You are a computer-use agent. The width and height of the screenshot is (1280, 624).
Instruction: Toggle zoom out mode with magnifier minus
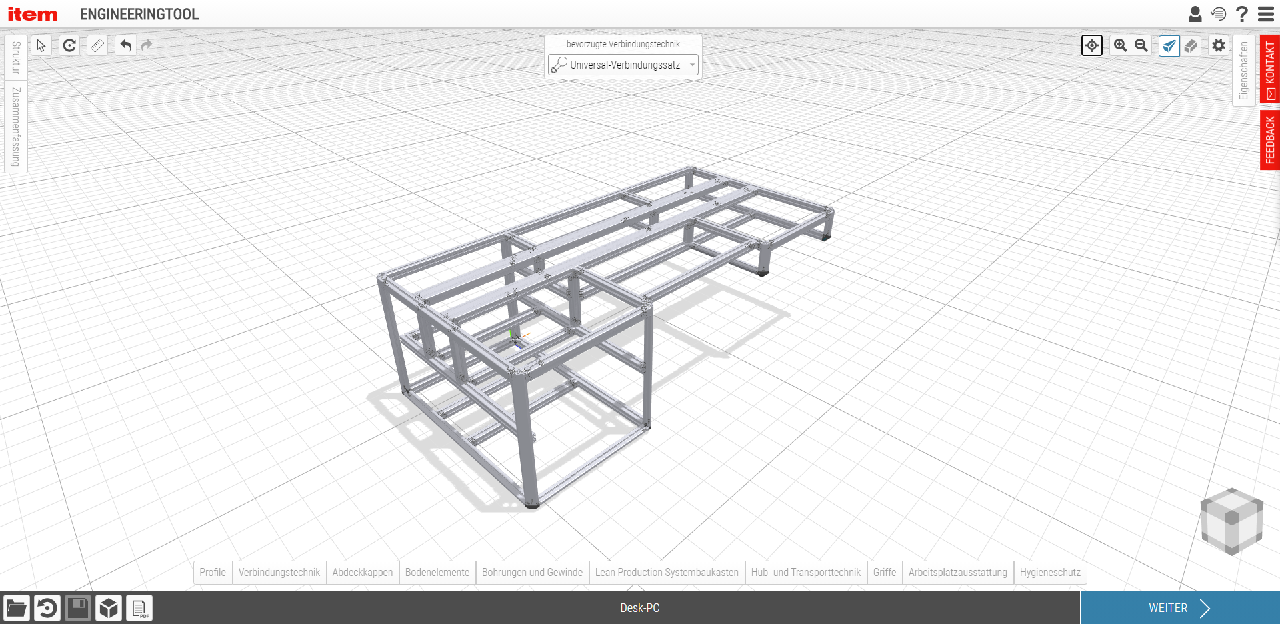(1141, 45)
